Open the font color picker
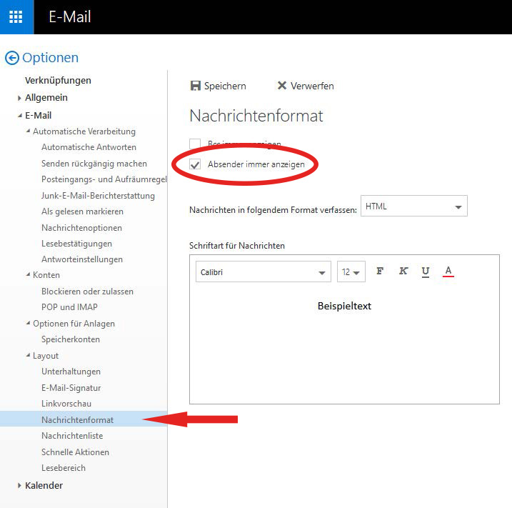 (448, 271)
